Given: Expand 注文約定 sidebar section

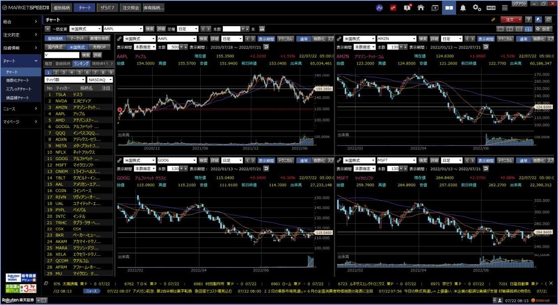Looking at the screenshot, I should (x=20, y=35).
